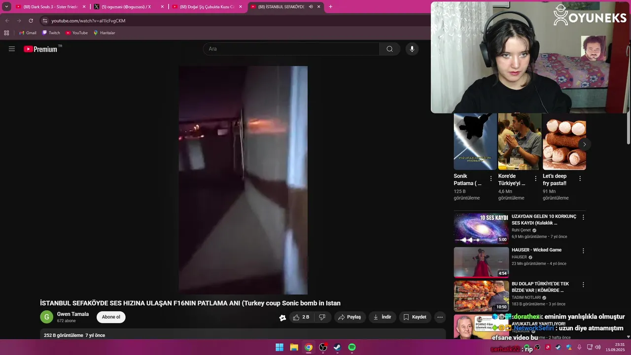Viewport: 631px width, 355px height.
Task: Open Bu Dolap Türkiye'de Tek video thumbnail
Action: (481, 296)
